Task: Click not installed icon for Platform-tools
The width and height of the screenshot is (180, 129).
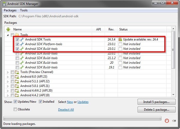Action: 120,44
